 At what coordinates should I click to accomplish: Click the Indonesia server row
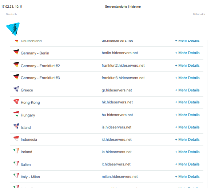(107, 140)
